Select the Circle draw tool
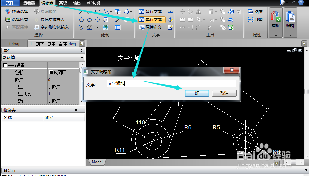Screen dimensions: 309x176 click(x=81, y=20)
